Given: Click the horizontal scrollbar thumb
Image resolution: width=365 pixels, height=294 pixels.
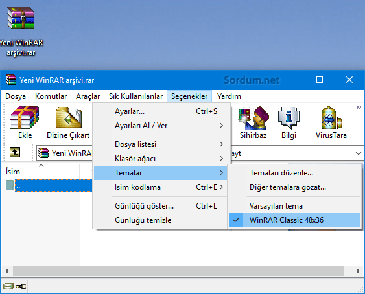Looking at the screenshot, I should pyautogui.click(x=178, y=271).
